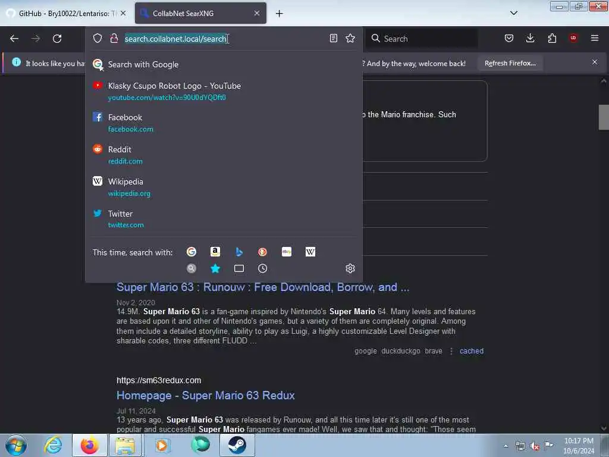Choose Search with Google suggestion
Screen dimensions: 609x457
(224, 64)
